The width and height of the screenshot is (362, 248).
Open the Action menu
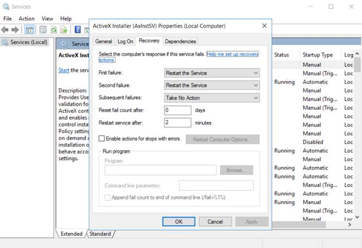(x=27, y=18)
